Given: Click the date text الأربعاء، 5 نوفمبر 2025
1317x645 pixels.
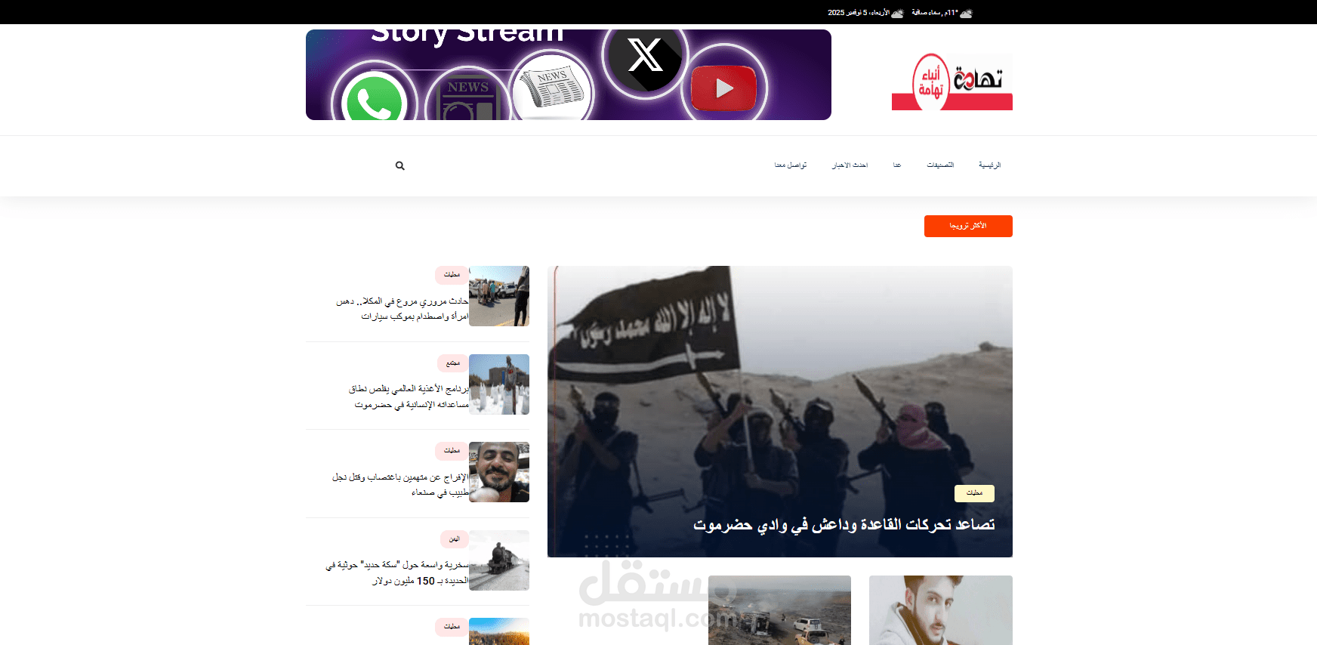Looking at the screenshot, I should click(x=859, y=13).
